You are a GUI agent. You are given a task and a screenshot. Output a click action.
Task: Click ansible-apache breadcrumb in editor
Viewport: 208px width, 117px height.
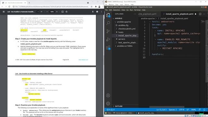[x=148, y=19]
